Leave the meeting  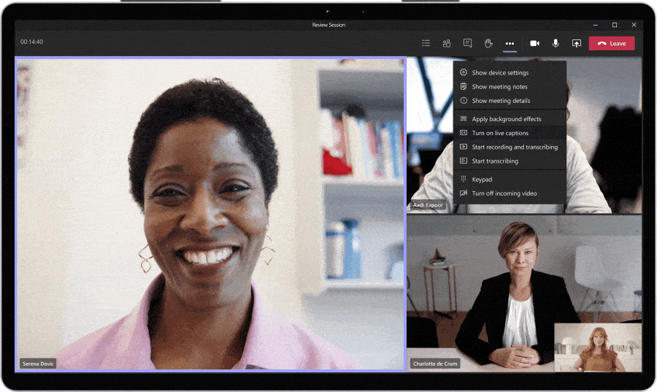pos(612,43)
